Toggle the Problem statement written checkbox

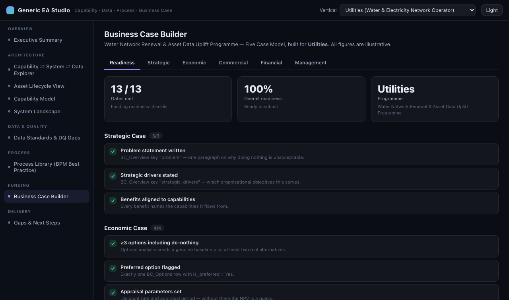point(113,151)
